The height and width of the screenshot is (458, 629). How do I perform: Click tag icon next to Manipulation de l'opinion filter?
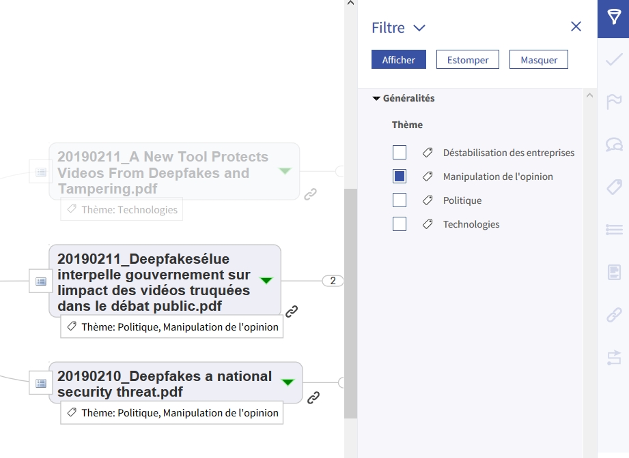point(428,177)
